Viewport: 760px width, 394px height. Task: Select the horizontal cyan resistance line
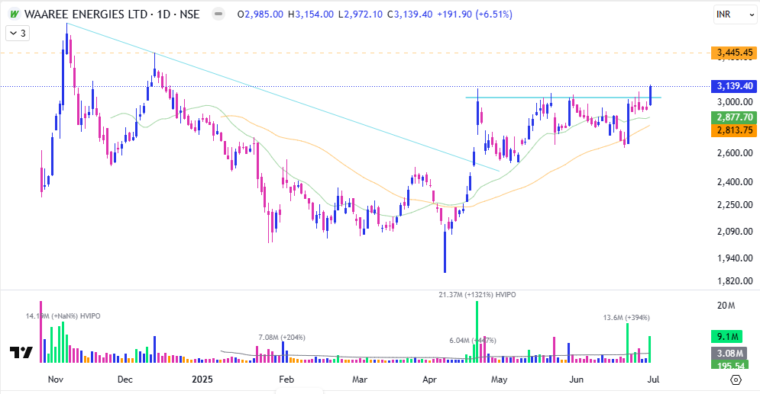coord(563,98)
